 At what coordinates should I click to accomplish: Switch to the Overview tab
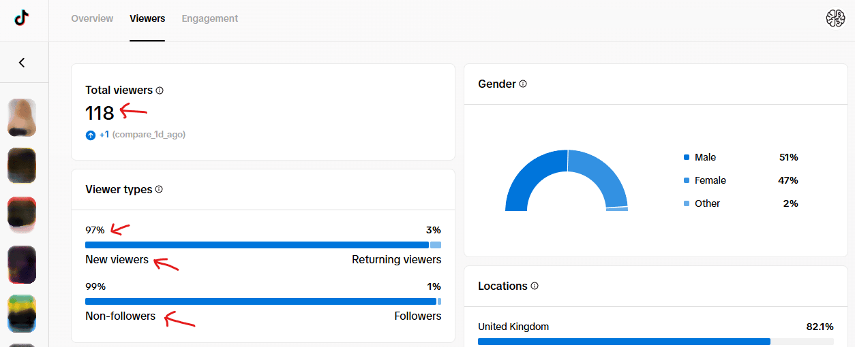[x=92, y=19]
